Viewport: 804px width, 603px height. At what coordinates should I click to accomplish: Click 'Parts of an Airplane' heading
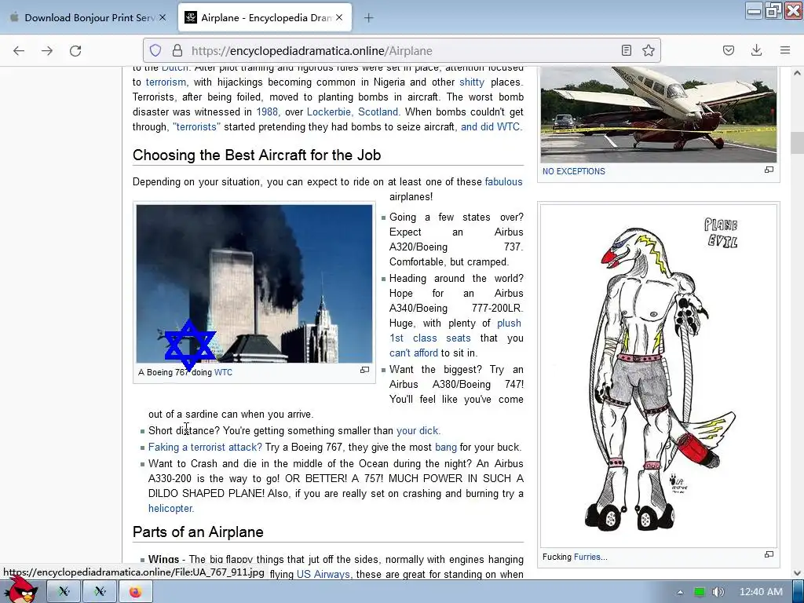(x=198, y=532)
